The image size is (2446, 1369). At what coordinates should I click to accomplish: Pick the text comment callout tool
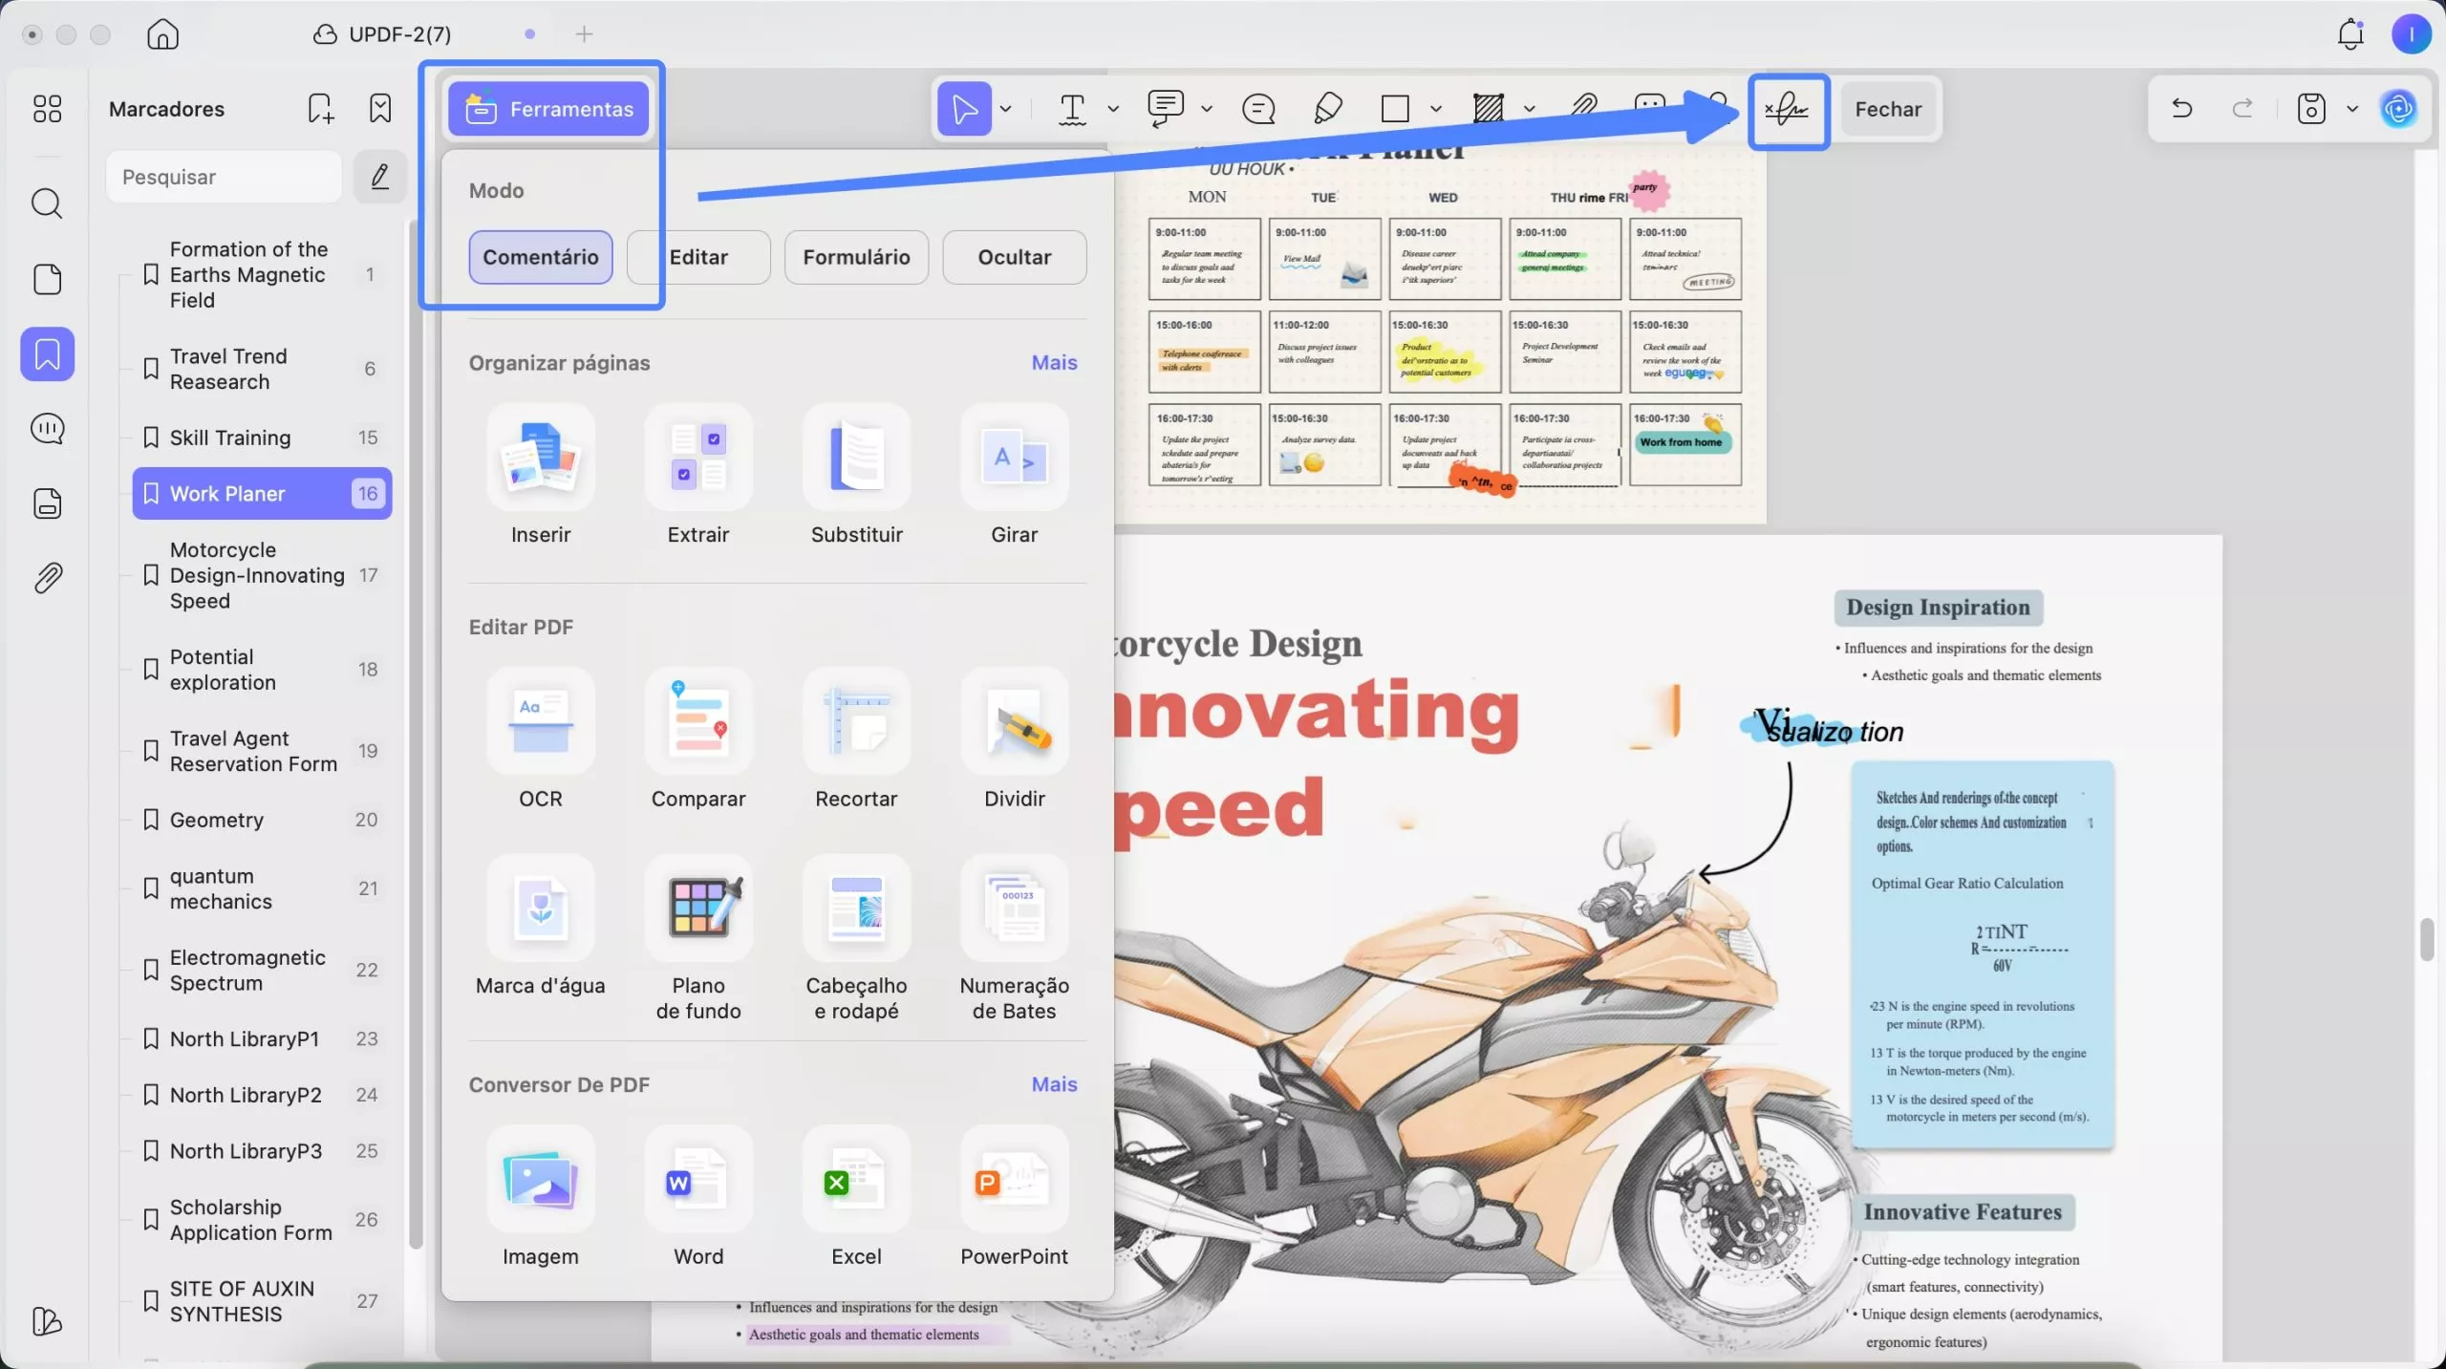pyautogui.click(x=1166, y=109)
